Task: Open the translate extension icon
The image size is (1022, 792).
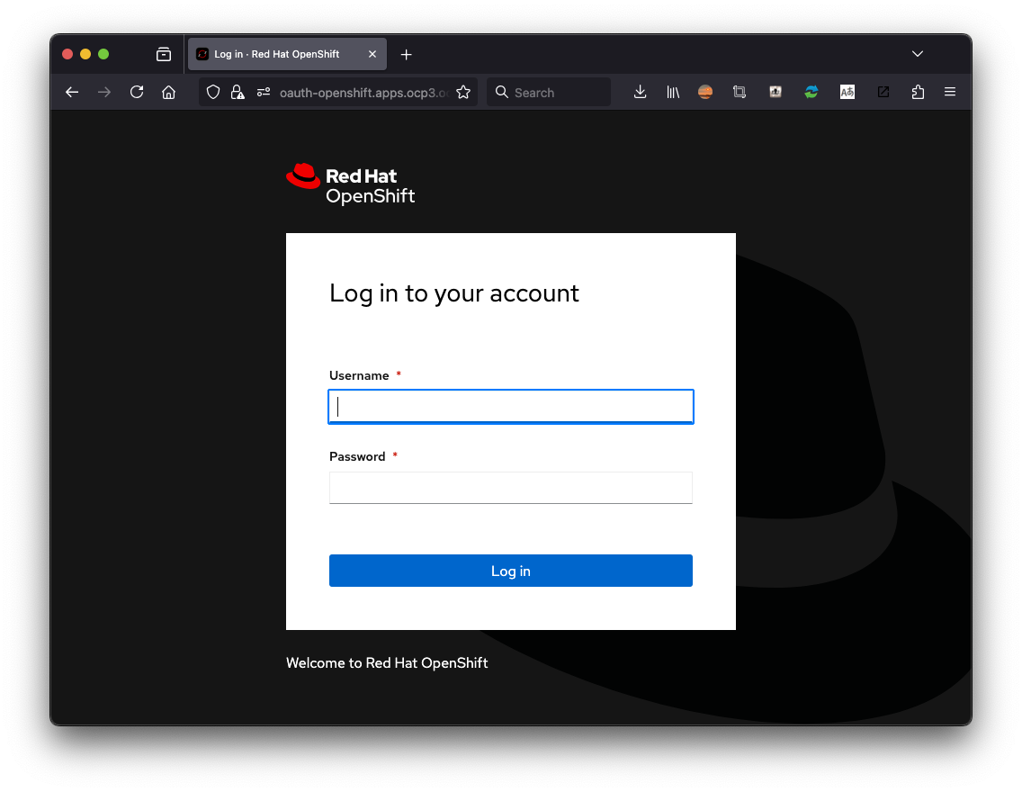Action: coord(847,93)
